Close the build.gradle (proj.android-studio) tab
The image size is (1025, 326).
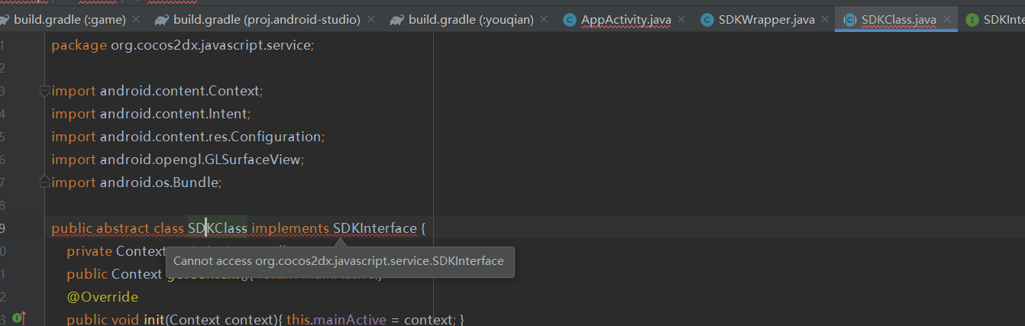point(371,20)
